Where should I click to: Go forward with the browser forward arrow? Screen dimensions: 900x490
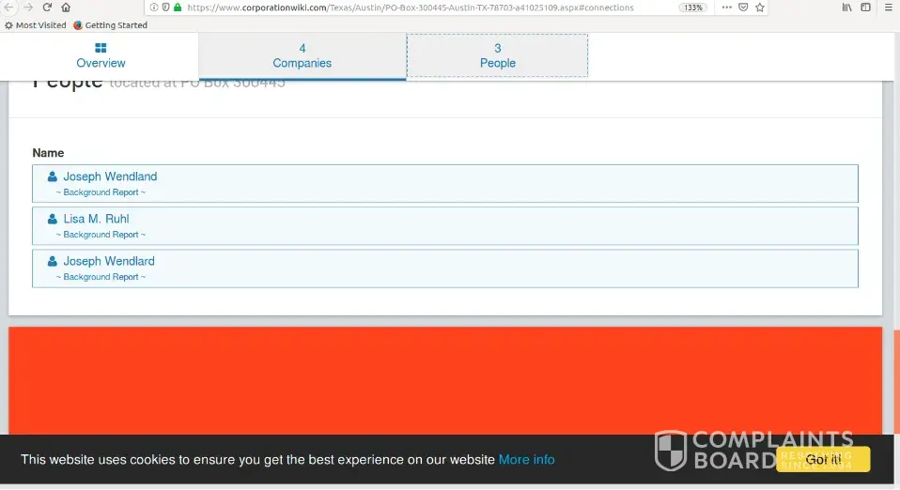point(28,8)
